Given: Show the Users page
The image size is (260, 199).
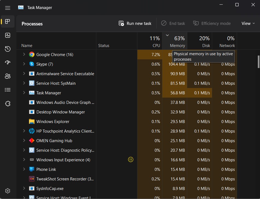Looking at the screenshot, I should (x=7, y=76).
